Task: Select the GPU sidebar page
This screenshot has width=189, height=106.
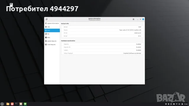Action: (52, 30)
